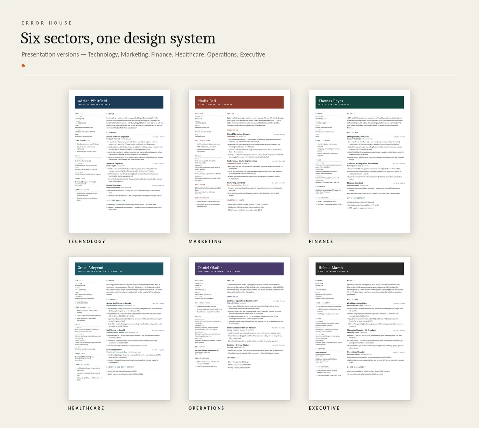Viewport: 479px width, 428px height.
Task: Click the EXECUTIVE caption label
Action: click(x=324, y=408)
